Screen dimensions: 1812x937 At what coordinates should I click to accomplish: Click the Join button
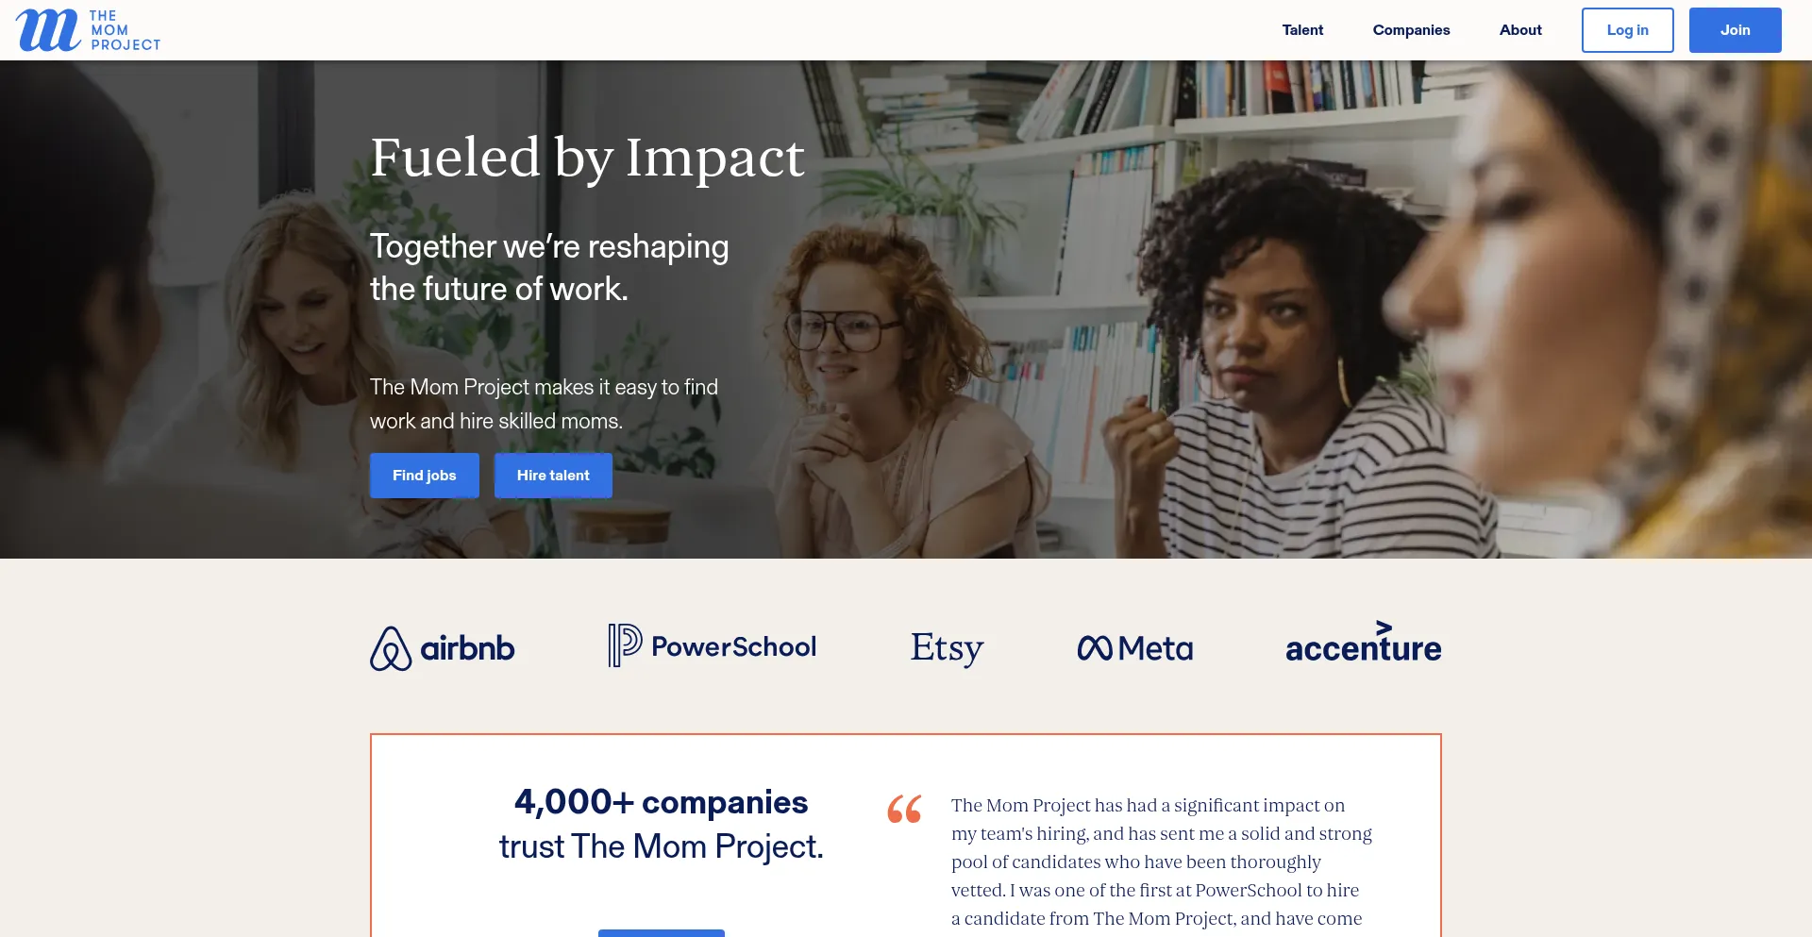pyautogui.click(x=1735, y=29)
